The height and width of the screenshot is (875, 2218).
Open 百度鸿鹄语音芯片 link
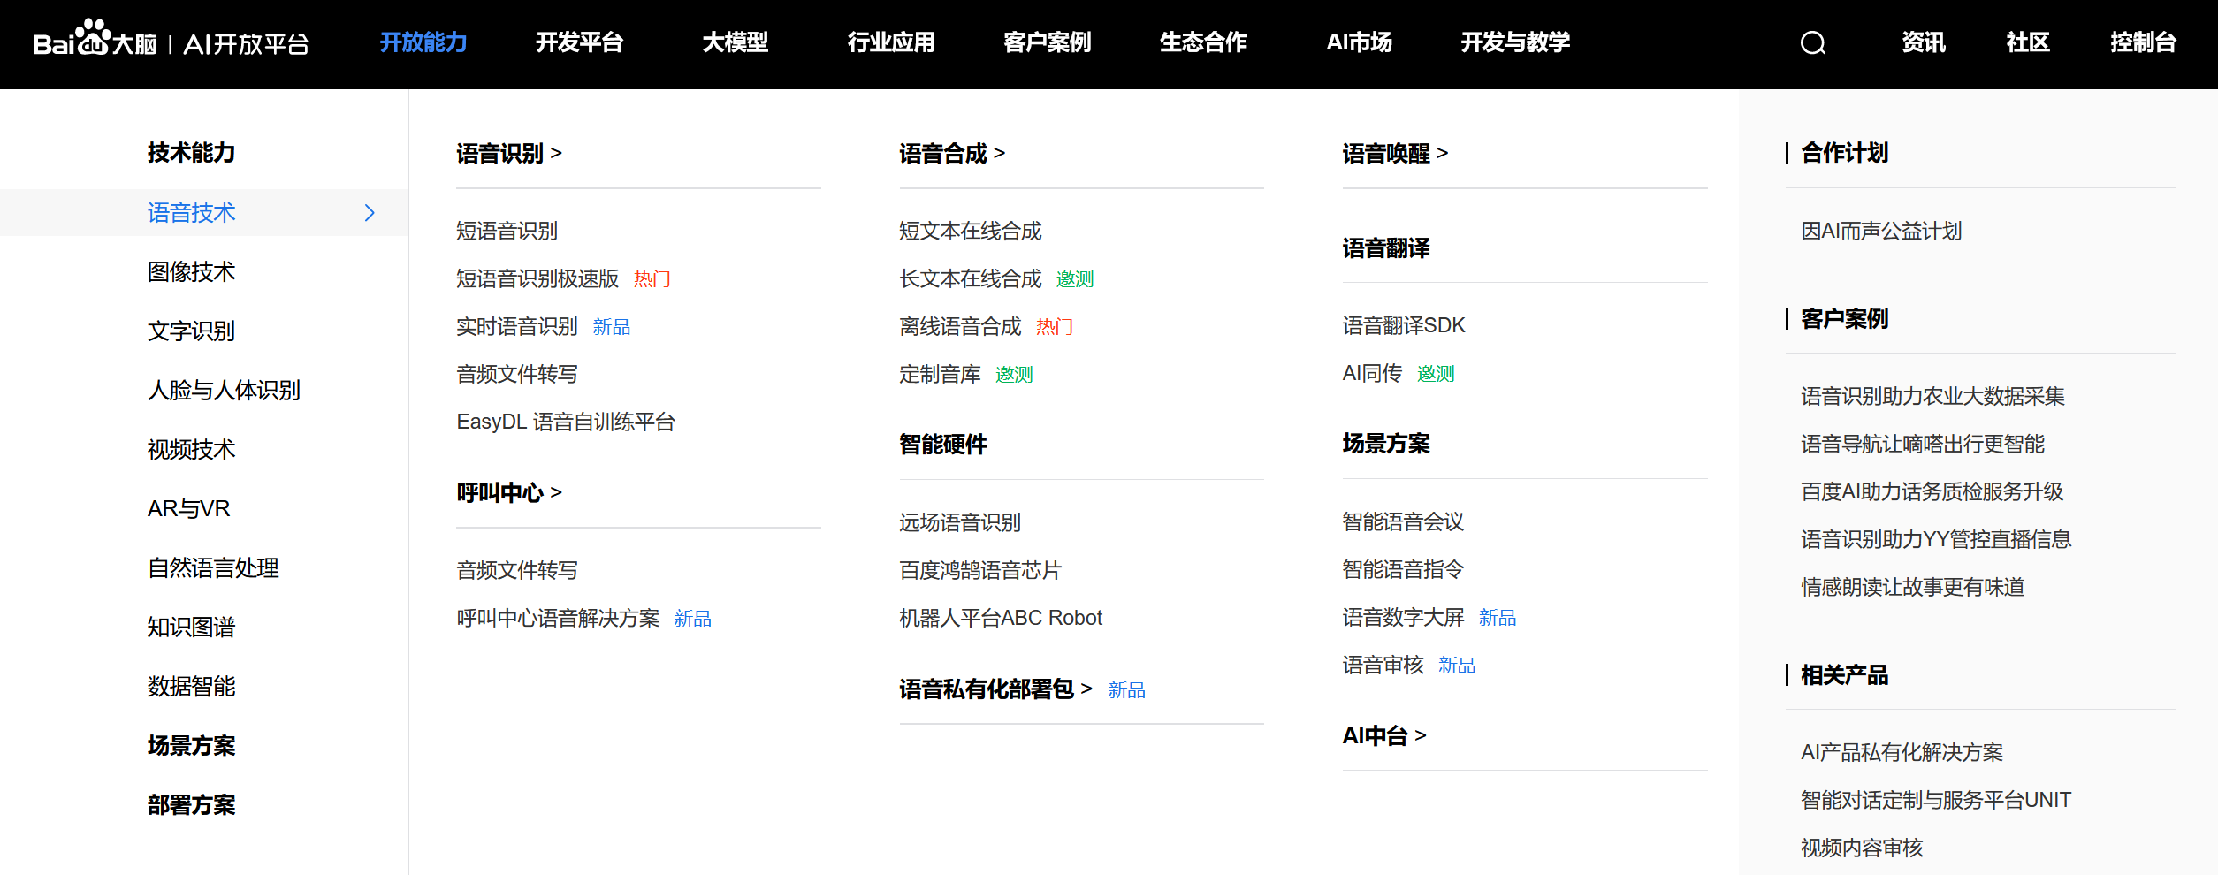[x=980, y=571]
